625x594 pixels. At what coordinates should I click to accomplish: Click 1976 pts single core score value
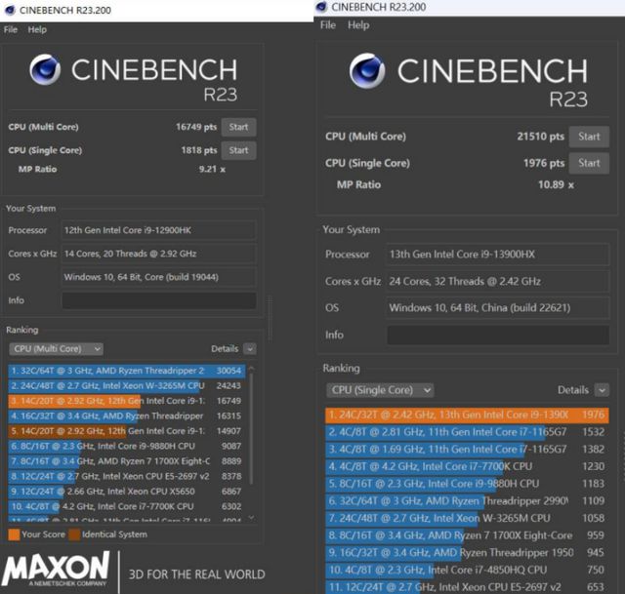pos(544,163)
